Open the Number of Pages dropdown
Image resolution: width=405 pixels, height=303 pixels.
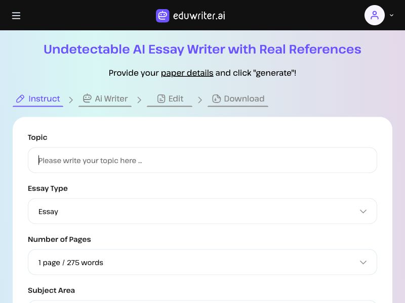[202, 262]
